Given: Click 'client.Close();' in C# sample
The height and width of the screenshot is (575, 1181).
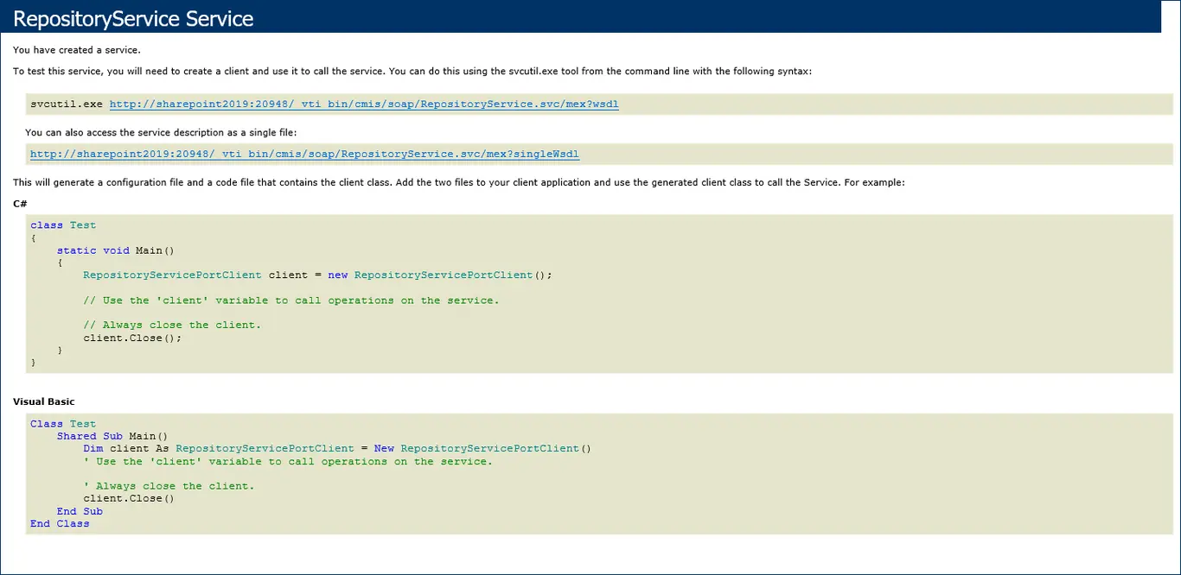Looking at the screenshot, I should pyautogui.click(x=133, y=338).
